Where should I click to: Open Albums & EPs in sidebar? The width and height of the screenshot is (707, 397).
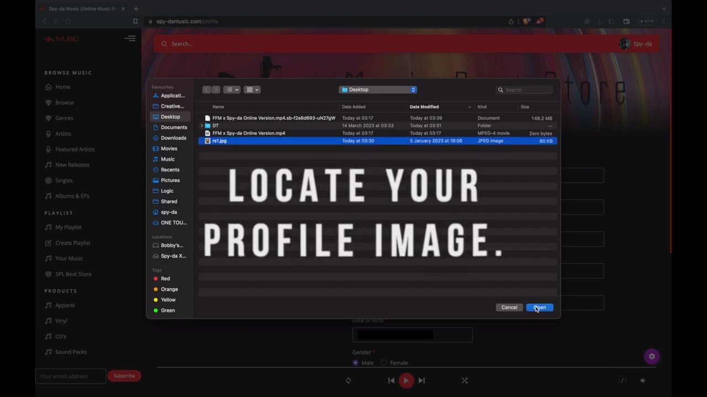pyautogui.click(x=67, y=196)
